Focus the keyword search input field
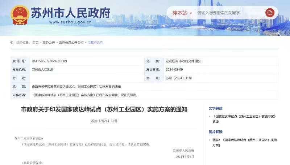The image size is (290, 165). click(228, 13)
